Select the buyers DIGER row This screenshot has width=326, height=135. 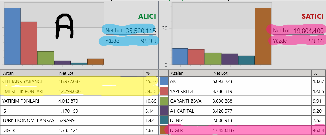pyautogui.click(x=79, y=130)
